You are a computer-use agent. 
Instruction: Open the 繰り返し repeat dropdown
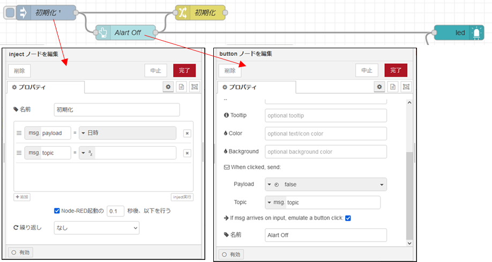point(96,228)
